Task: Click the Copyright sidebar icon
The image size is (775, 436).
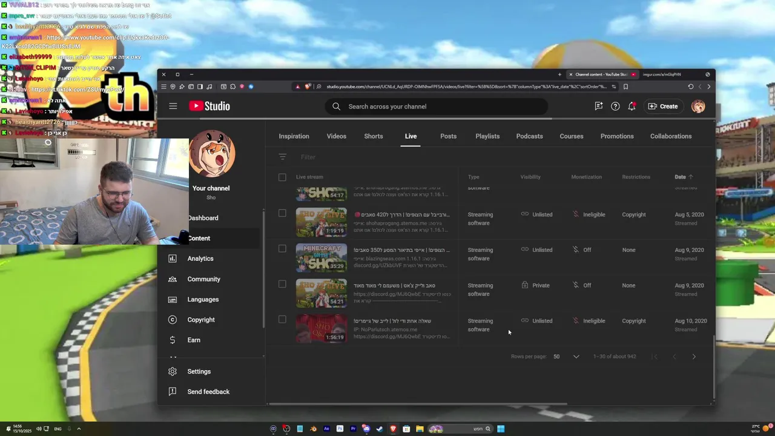Action: tap(173, 320)
